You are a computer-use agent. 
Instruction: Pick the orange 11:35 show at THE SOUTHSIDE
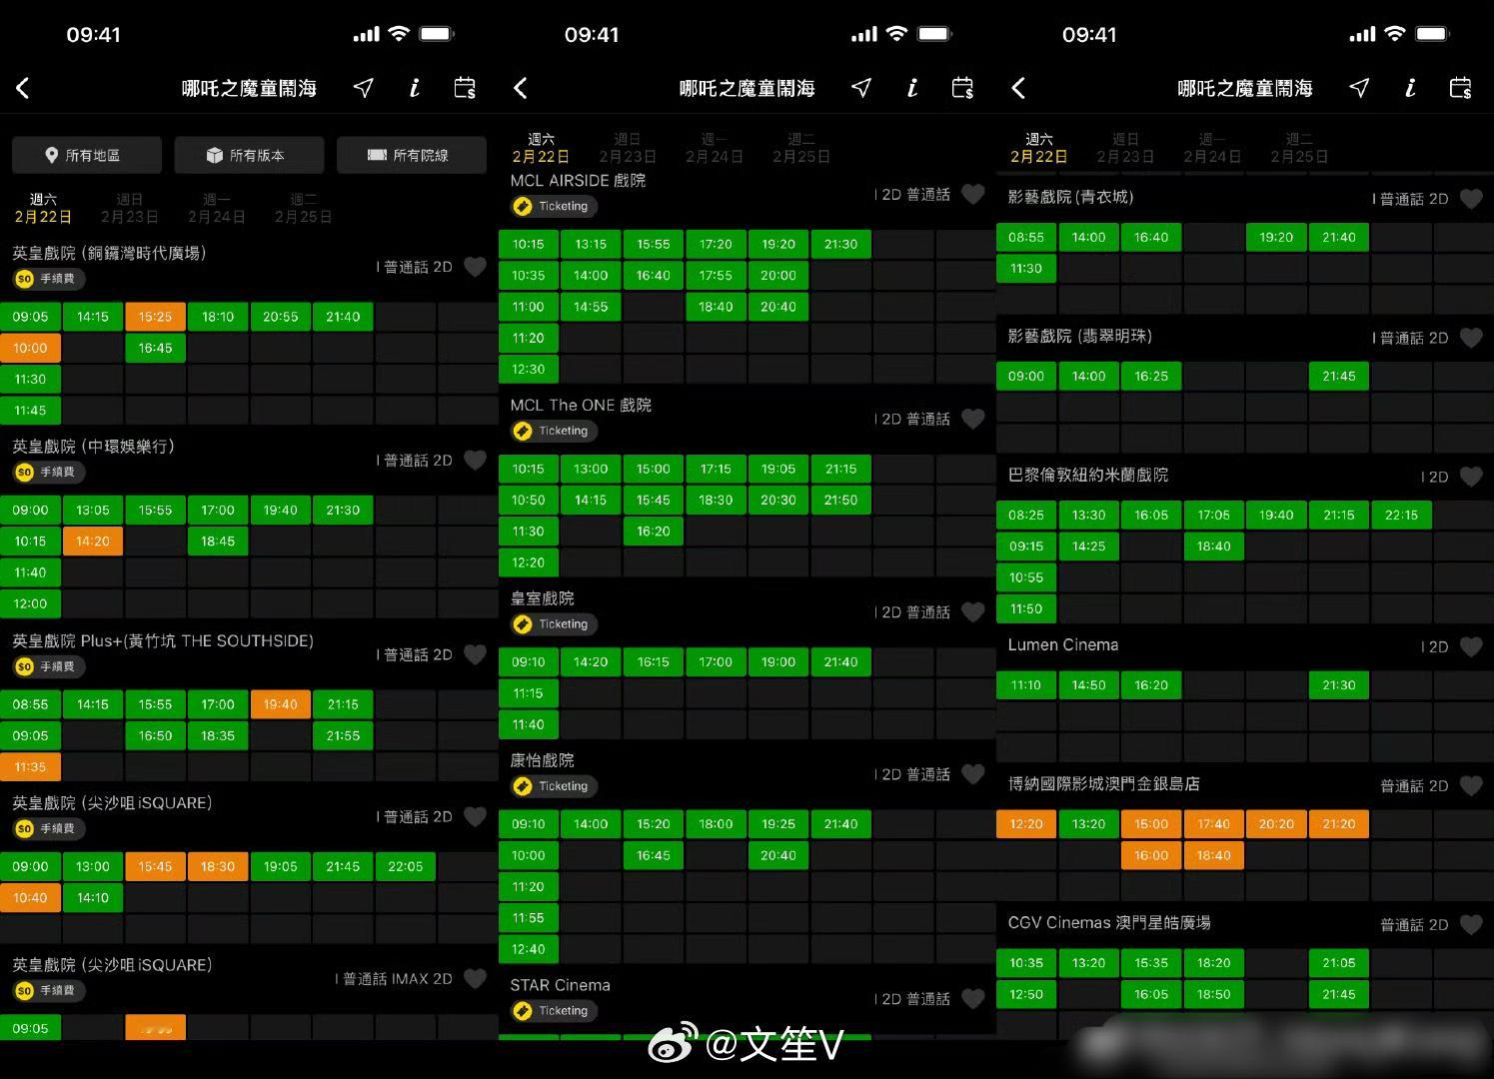[x=30, y=766]
